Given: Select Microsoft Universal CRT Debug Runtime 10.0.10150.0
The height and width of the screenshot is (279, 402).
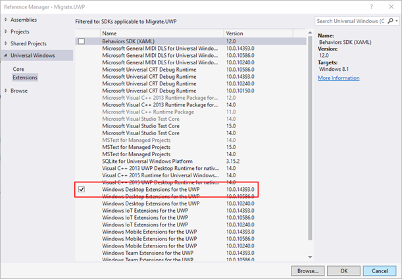Looking at the screenshot, I should [191, 91].
